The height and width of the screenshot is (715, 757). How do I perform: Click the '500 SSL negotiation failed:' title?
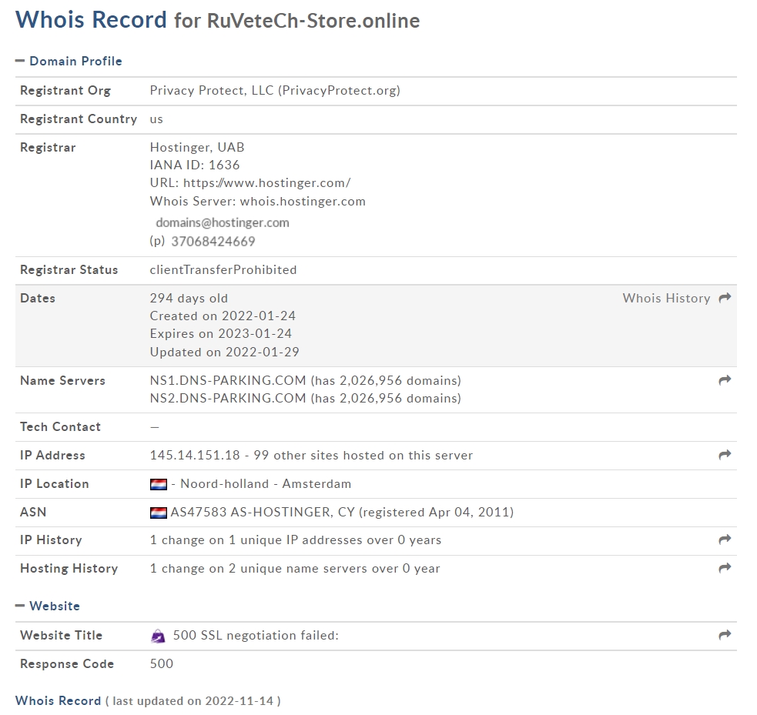point(256,635)
